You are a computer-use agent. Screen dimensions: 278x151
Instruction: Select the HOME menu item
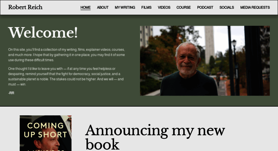coord(86,7)
